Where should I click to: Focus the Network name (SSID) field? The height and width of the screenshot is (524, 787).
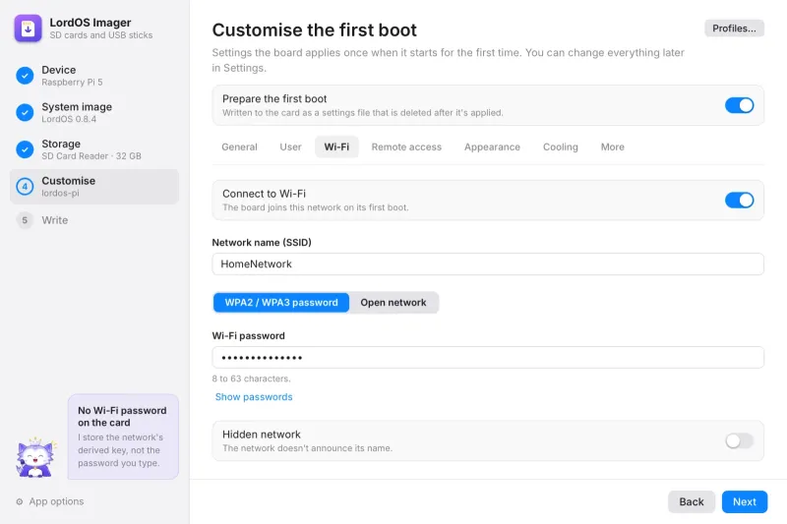(x=488, y=264)
